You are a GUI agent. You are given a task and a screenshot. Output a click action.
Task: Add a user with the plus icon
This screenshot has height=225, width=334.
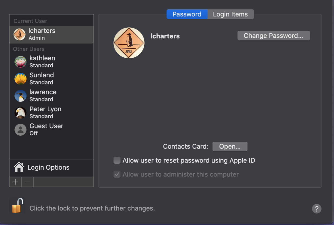click(x=15, y=182)
